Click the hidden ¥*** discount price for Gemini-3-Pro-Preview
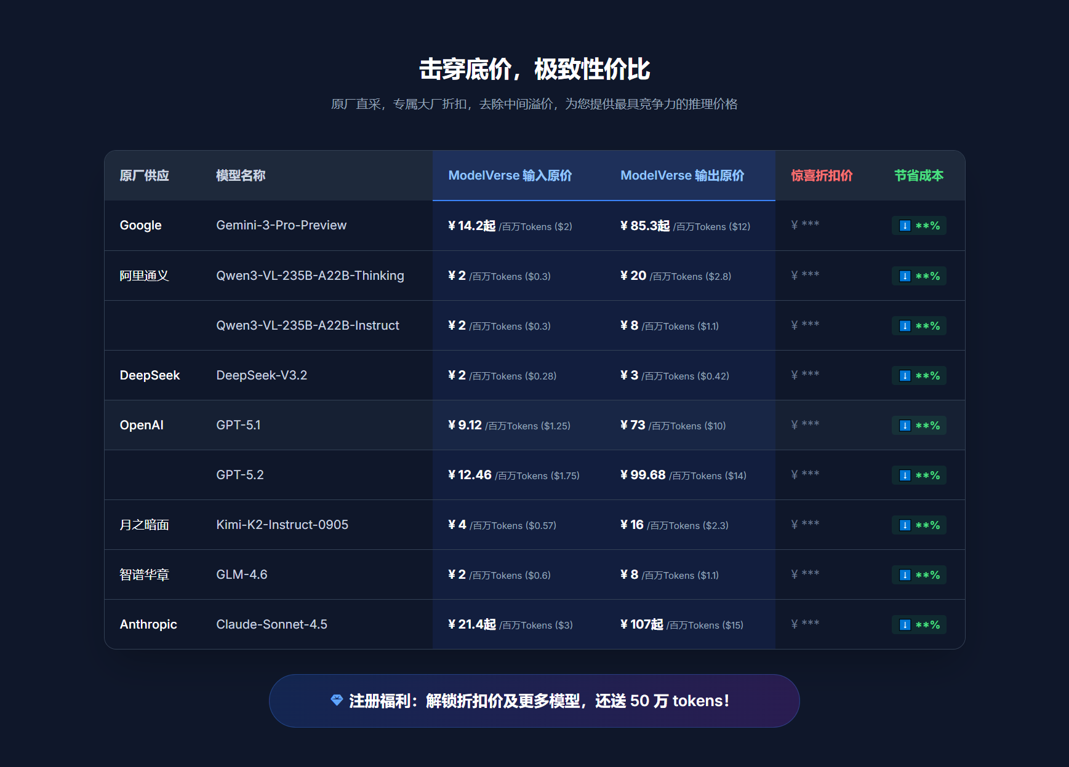Screen dimensions: 1069x767 805,225
